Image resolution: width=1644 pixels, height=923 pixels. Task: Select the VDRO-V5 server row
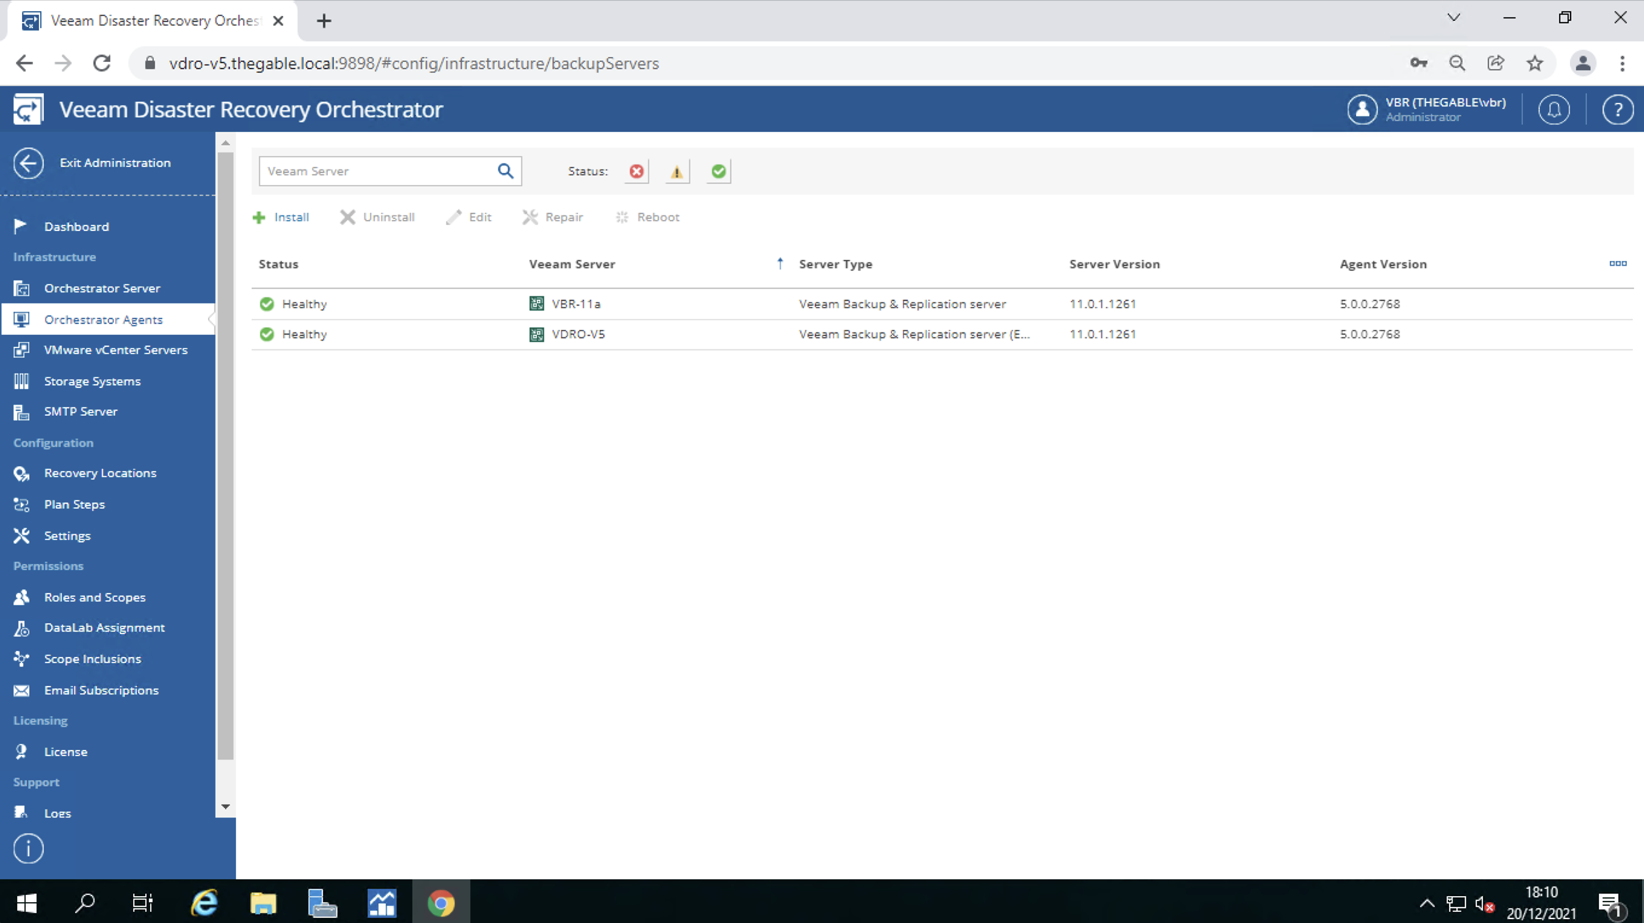coord(942,335)
